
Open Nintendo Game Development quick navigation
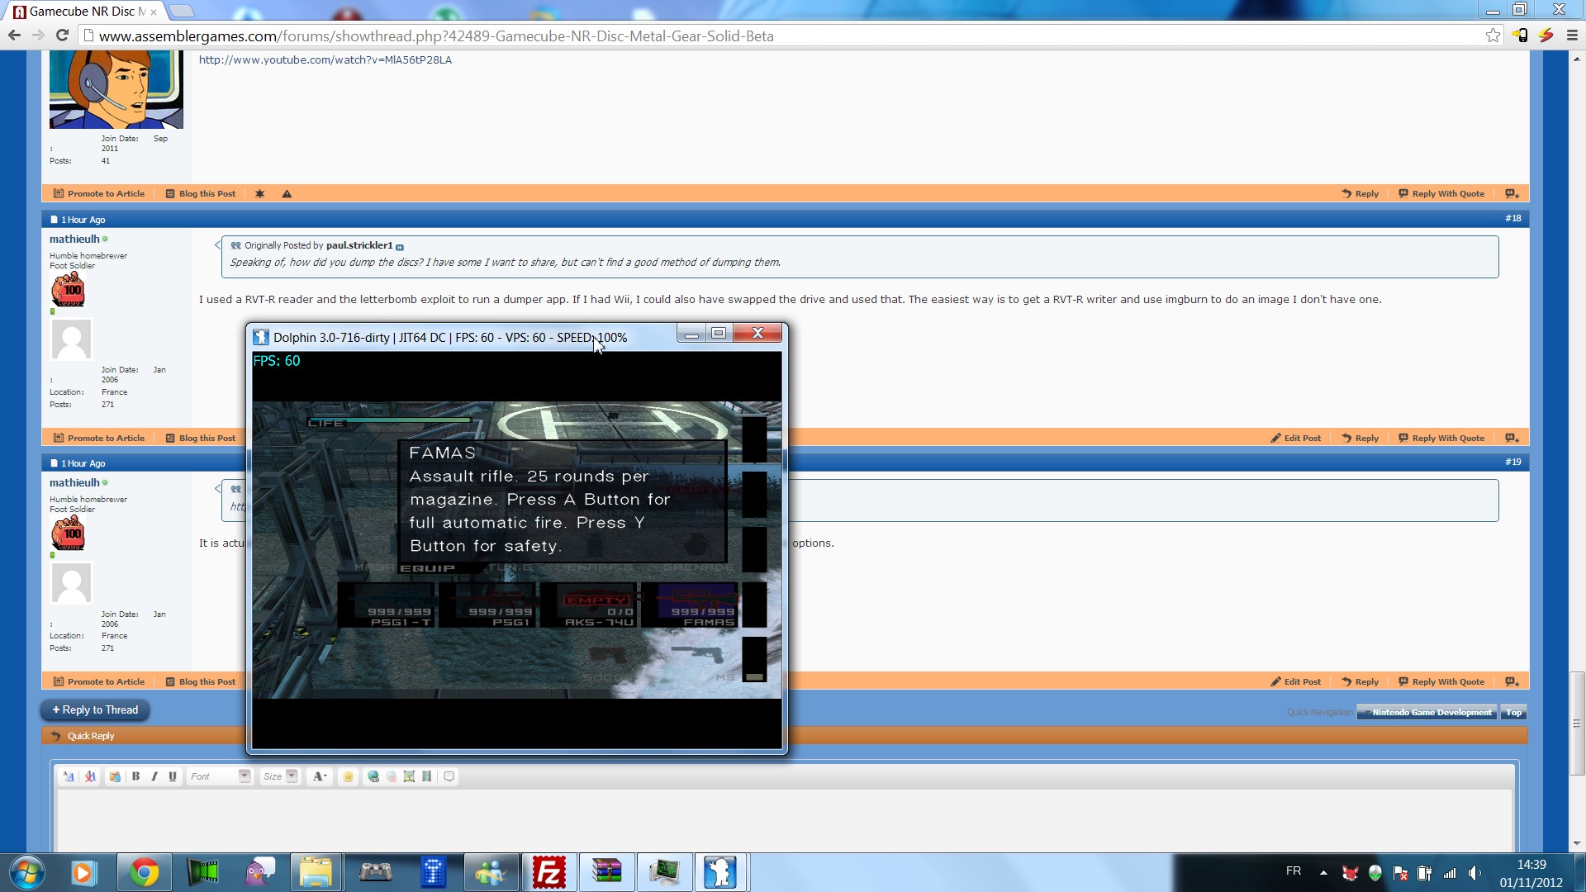click(1427, 712)
